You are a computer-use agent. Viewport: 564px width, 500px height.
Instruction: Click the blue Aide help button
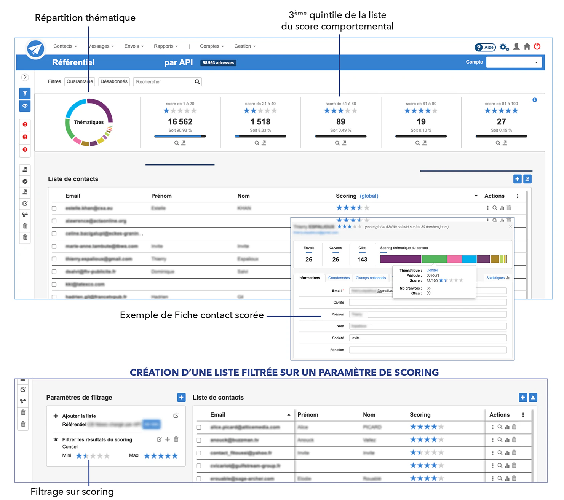click(485, 47)
